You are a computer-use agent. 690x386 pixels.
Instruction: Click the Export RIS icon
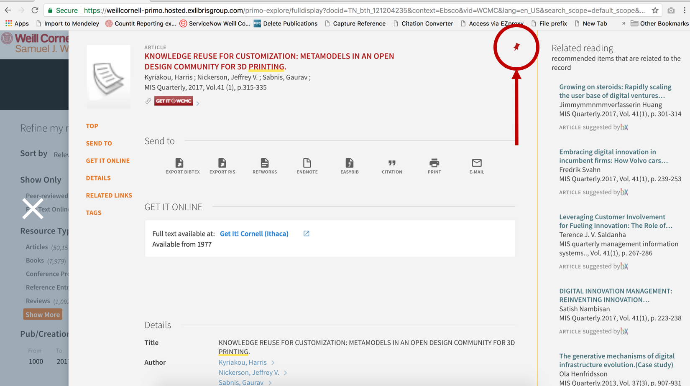[222, 163]
